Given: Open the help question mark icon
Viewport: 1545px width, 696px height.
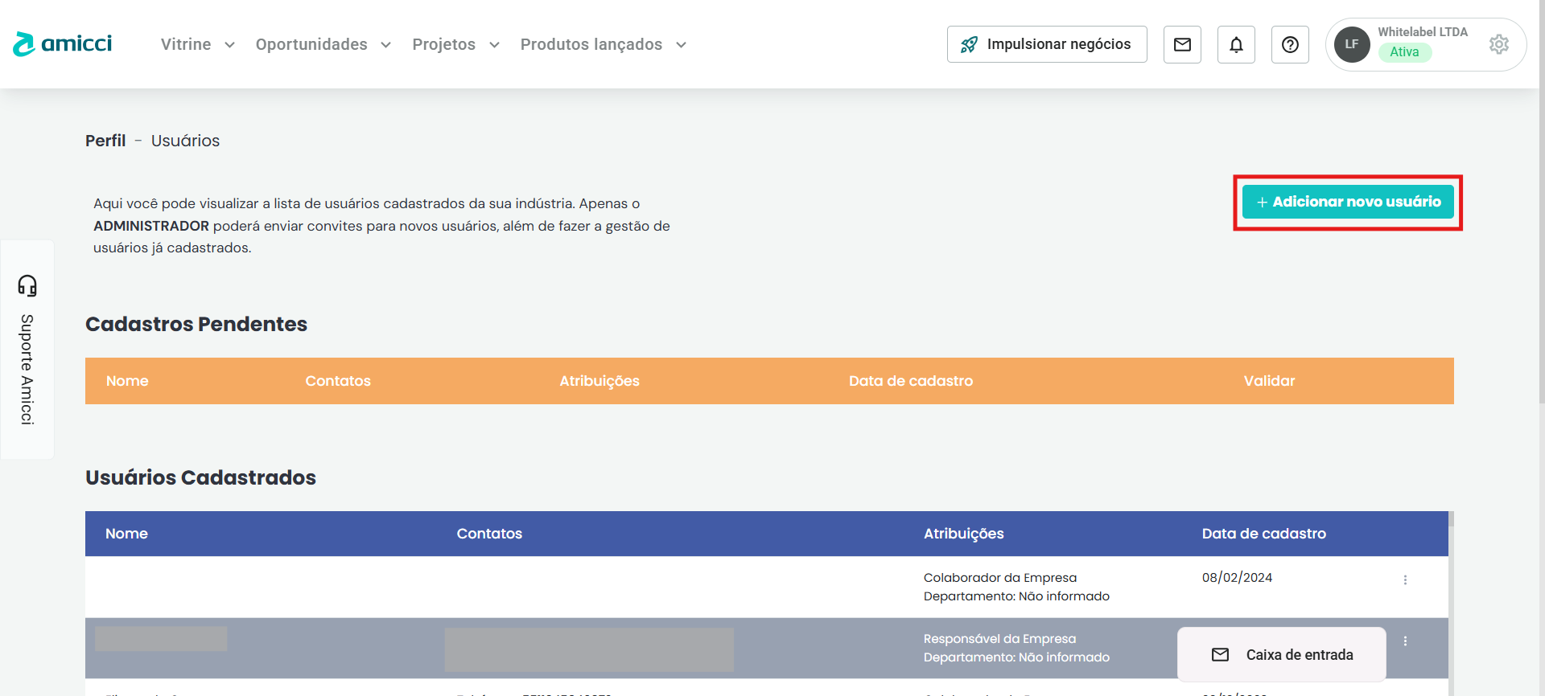Looking at the screenshot, I should [x=1290, y=44].
